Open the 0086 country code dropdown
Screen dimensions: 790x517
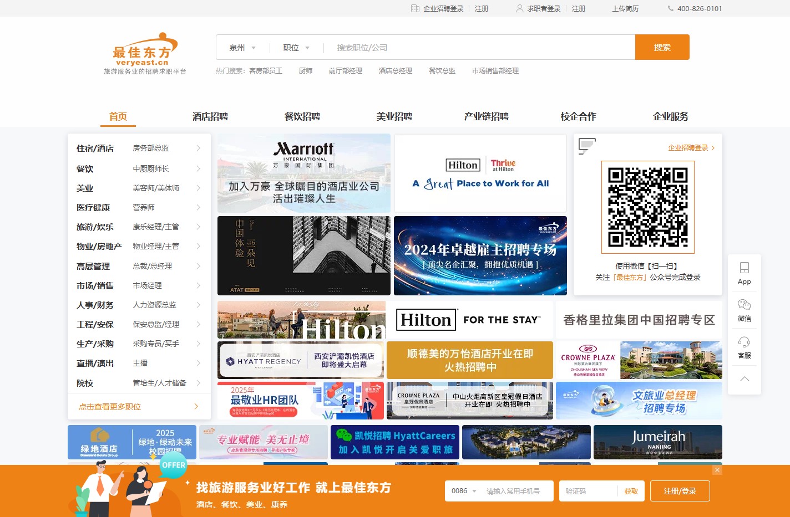[x=464, y=491]
